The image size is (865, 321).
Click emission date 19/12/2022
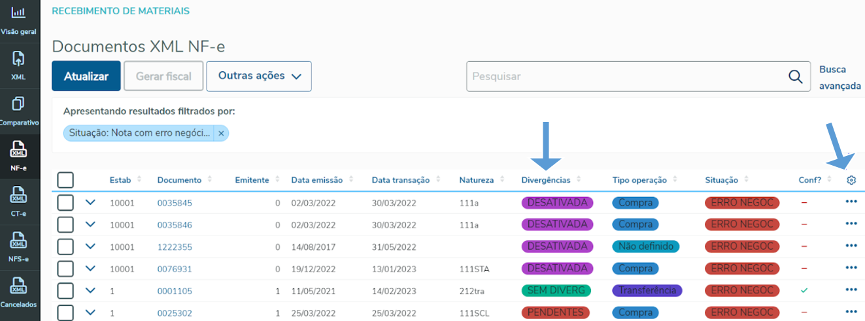point(314,269)
